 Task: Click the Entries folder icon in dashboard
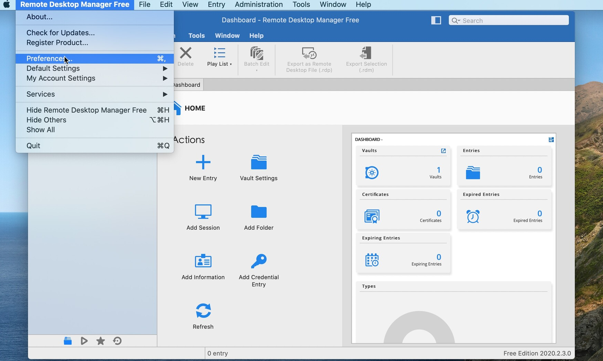pos(473,173)
